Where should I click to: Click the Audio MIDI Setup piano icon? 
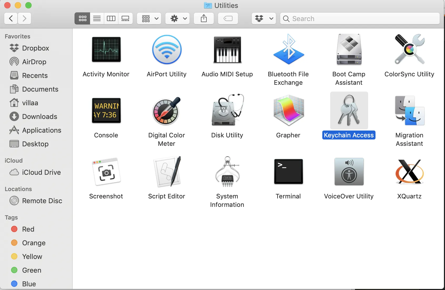pyautogui.click(x=227, y=50)
